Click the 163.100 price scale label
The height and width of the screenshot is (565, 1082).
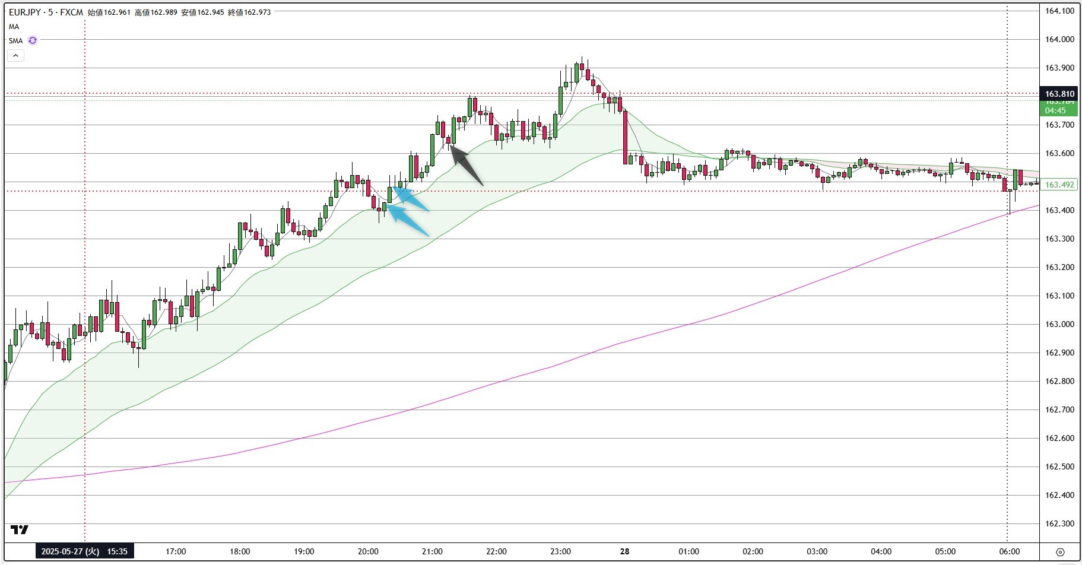[x=1059, y=296]
